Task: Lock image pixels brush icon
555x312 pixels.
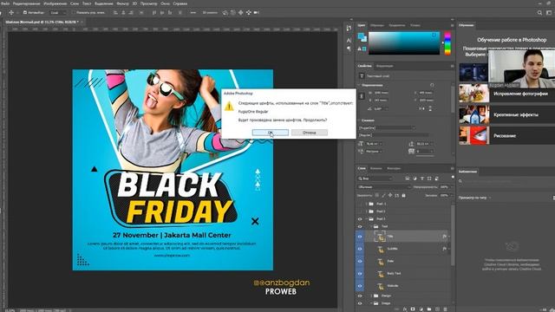Action: (383, 195)
